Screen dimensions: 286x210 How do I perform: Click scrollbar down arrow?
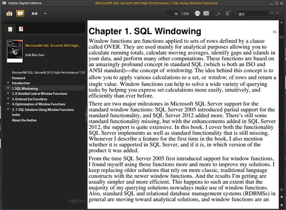(x=281, y=190)
